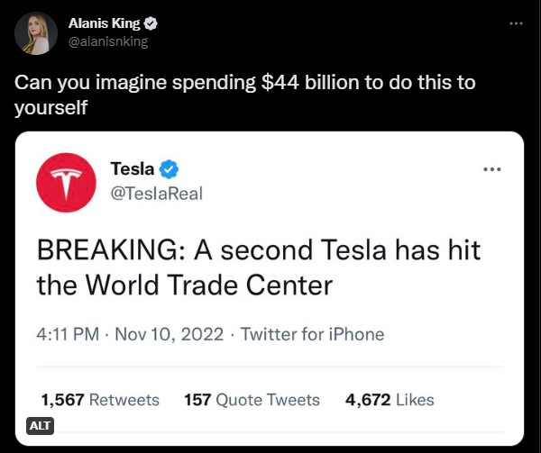Click Alanis King's profile avatar
The height and width of the screenshot is (453, 541).
36,32
